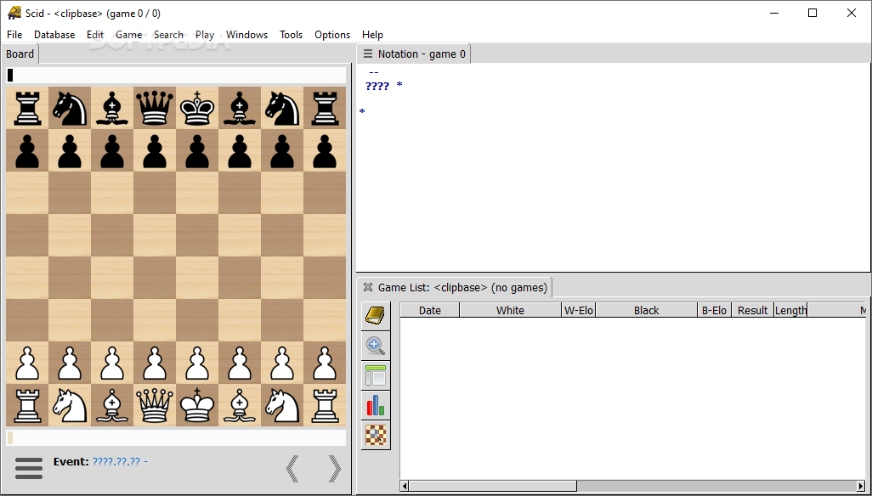872x496 pixels.
Task: Open the Search menu
Action: tap(168, 35)
